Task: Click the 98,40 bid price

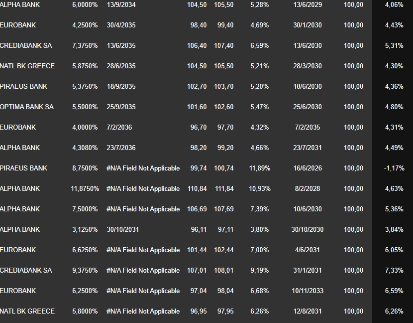Action: click(199, 25)
